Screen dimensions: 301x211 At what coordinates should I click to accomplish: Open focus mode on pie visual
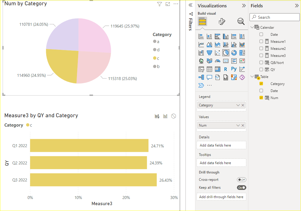point(168,4)
